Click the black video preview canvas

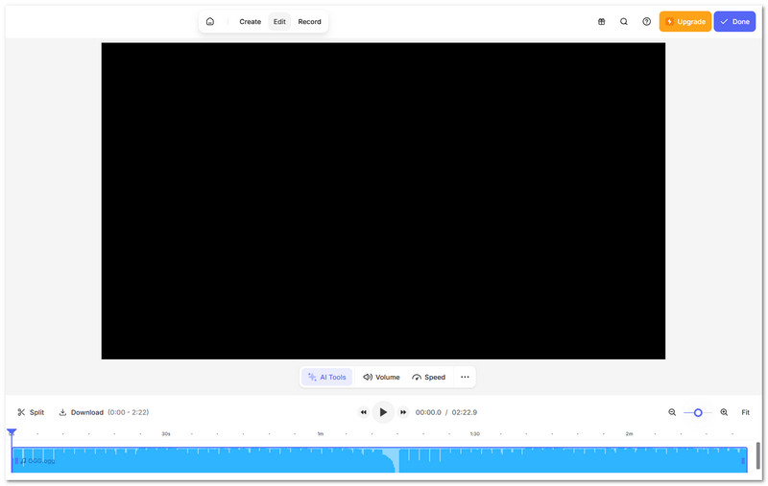point(383,200)
